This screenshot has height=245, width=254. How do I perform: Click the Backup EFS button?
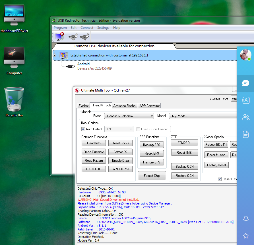point(152,145)
